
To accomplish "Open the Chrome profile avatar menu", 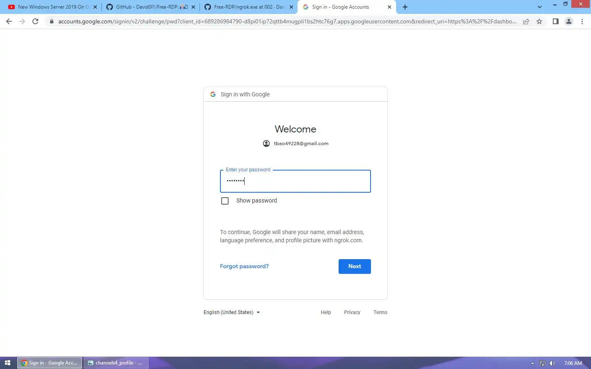I will click(569, 21).
